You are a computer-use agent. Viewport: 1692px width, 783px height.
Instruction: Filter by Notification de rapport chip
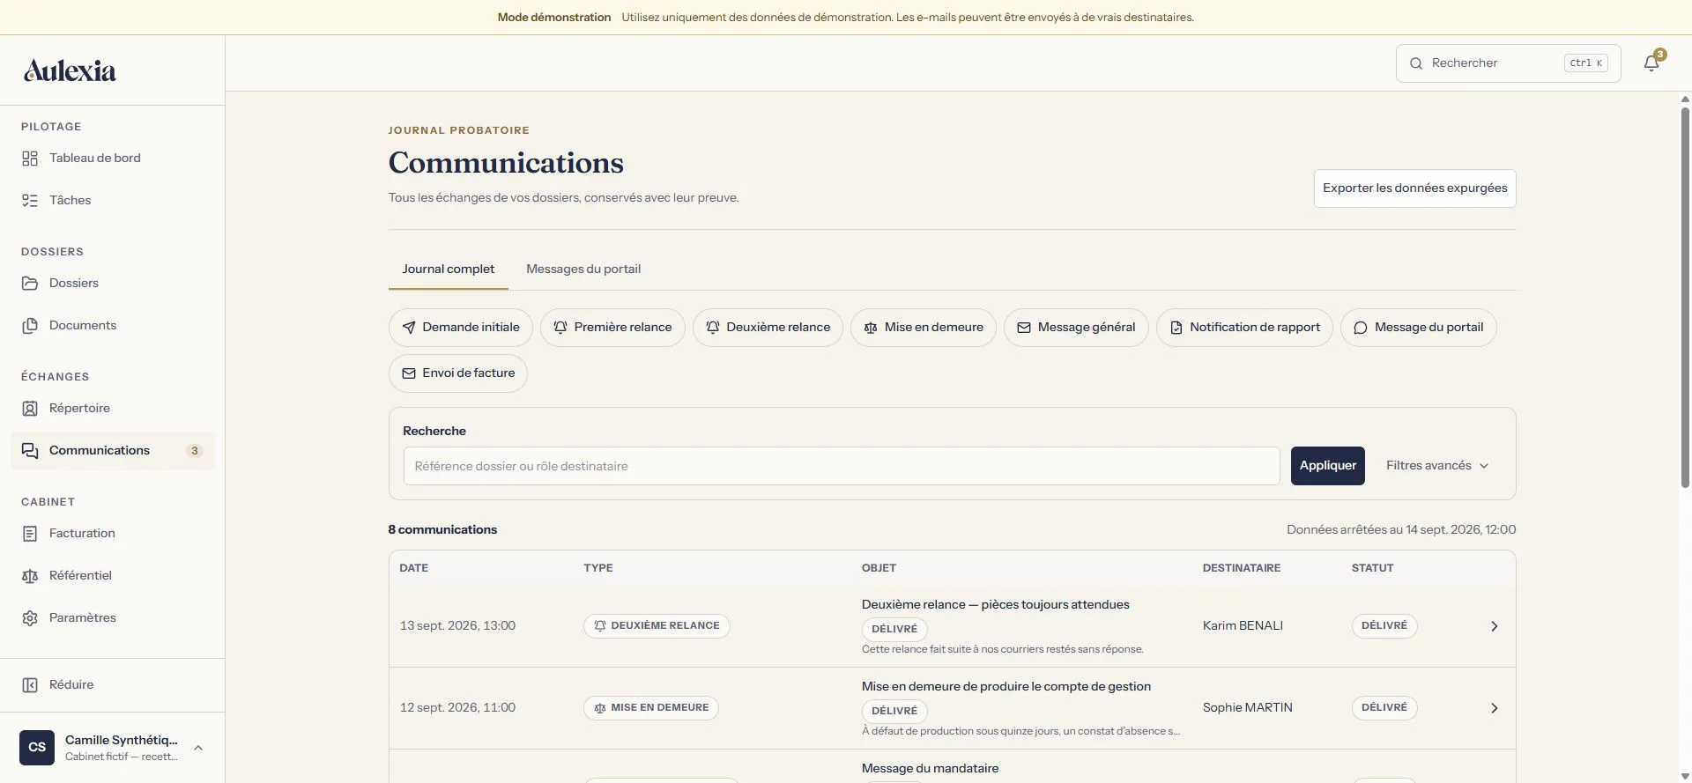pyautogui.click(x=1244, y=328)
